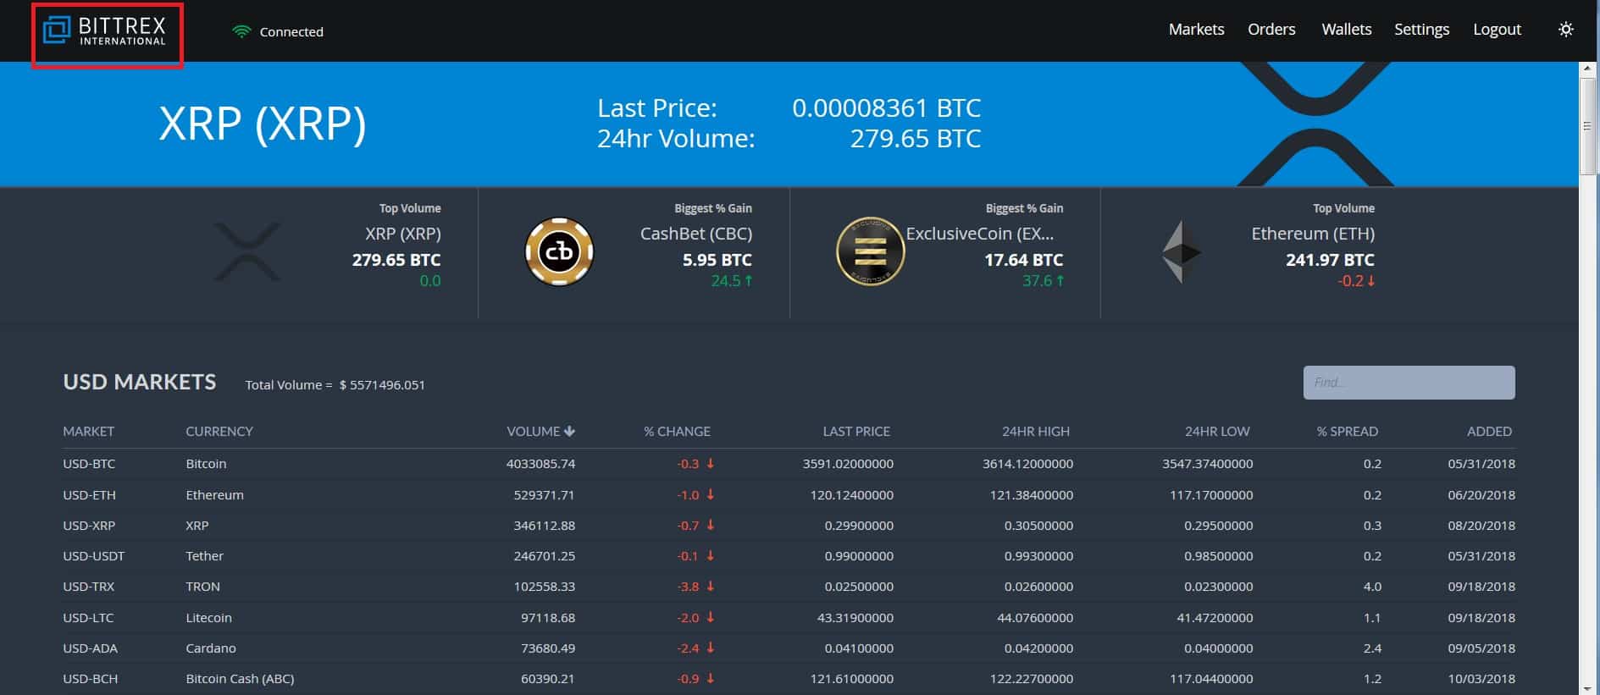Click Bitcoin Cash (ABC) currency name

[x=240, y=679]
